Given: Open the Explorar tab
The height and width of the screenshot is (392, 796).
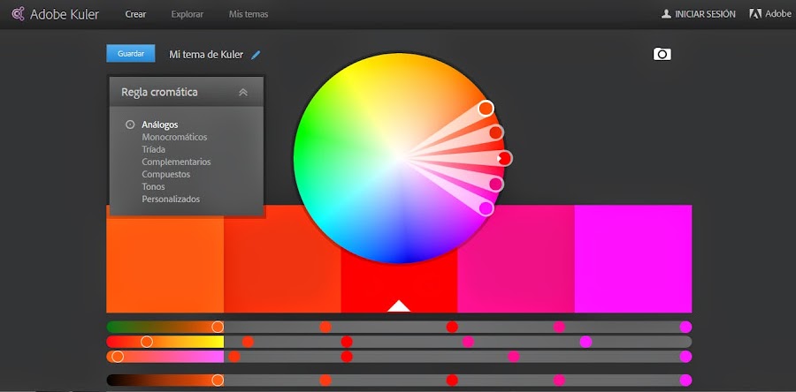Looking at the screenshot, I should (188, 14).
